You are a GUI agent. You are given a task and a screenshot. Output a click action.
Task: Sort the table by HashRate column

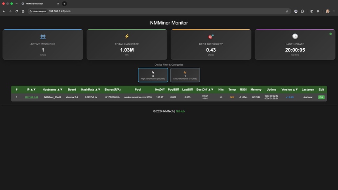pyautogui.click(x=91, y=89)
